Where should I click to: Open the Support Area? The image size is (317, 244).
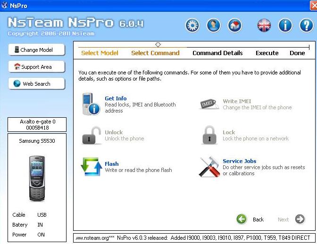pos(37,66)
